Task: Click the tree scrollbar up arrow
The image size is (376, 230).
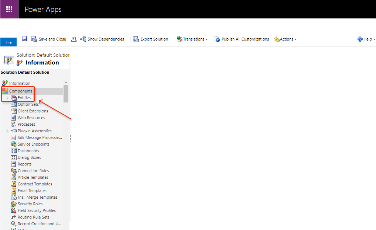Action: pyautogui.click(x=66, y=82)
